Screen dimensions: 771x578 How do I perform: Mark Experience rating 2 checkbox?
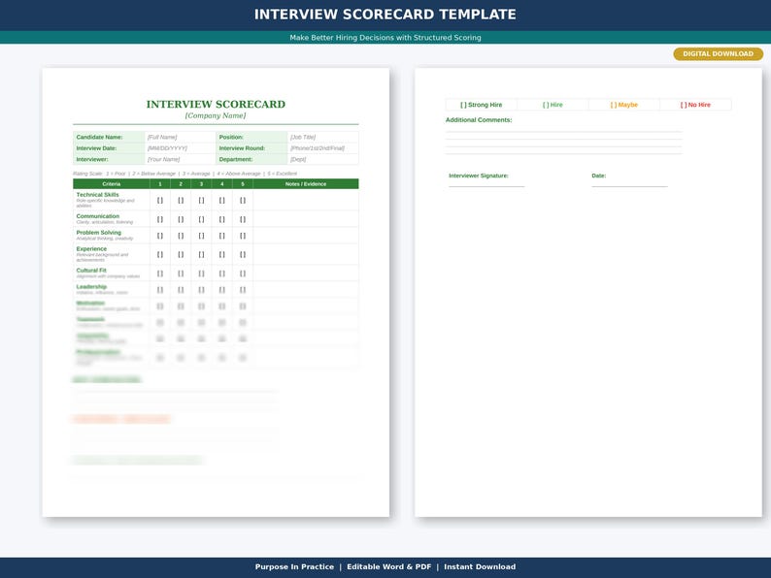181,254
